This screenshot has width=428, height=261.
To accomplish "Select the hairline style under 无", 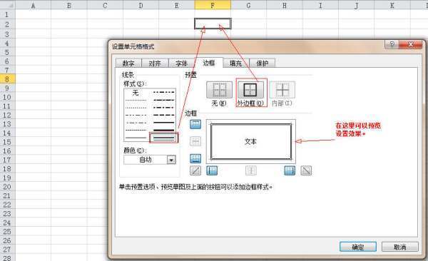I will click(136, 101).
